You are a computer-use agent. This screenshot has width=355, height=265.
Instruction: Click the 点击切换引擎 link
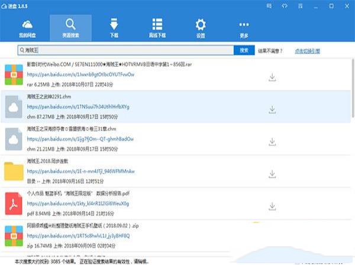tap(308, 51)
